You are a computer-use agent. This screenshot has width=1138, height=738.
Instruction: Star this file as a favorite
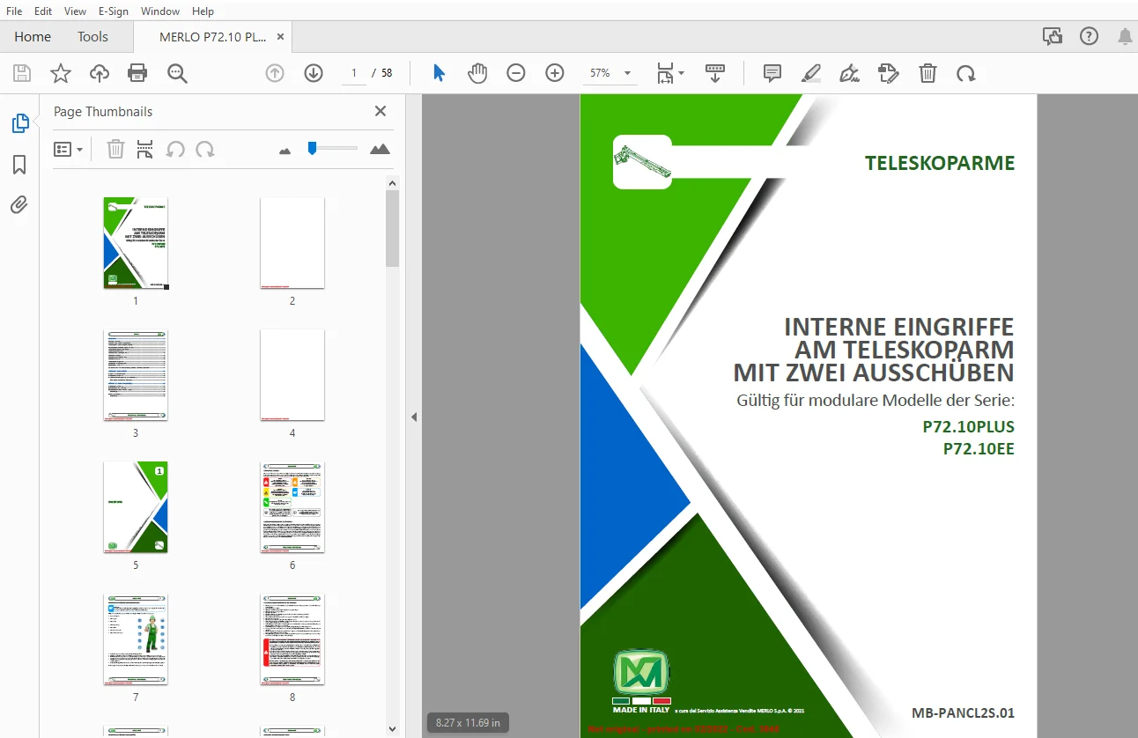(61, 73)
